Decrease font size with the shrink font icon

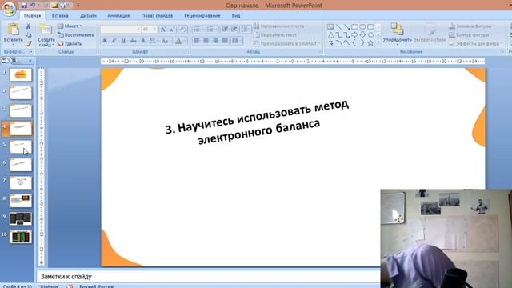click(172, 30)
